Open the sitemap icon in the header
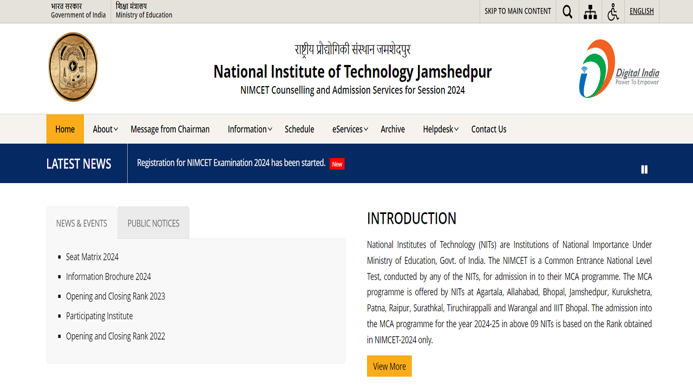This screenshot has width=693, height=390. coord(590,11)
